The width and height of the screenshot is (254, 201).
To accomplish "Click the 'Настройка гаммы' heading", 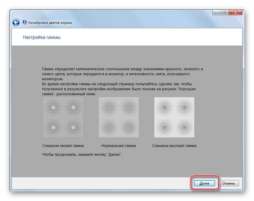I will pyautogui.click(x=42, y=37).
